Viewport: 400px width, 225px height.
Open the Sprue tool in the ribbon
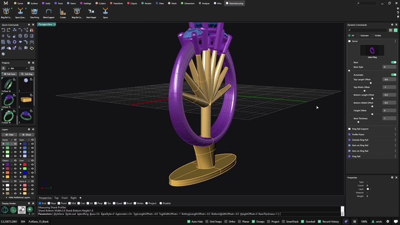(x=105, y=13)
